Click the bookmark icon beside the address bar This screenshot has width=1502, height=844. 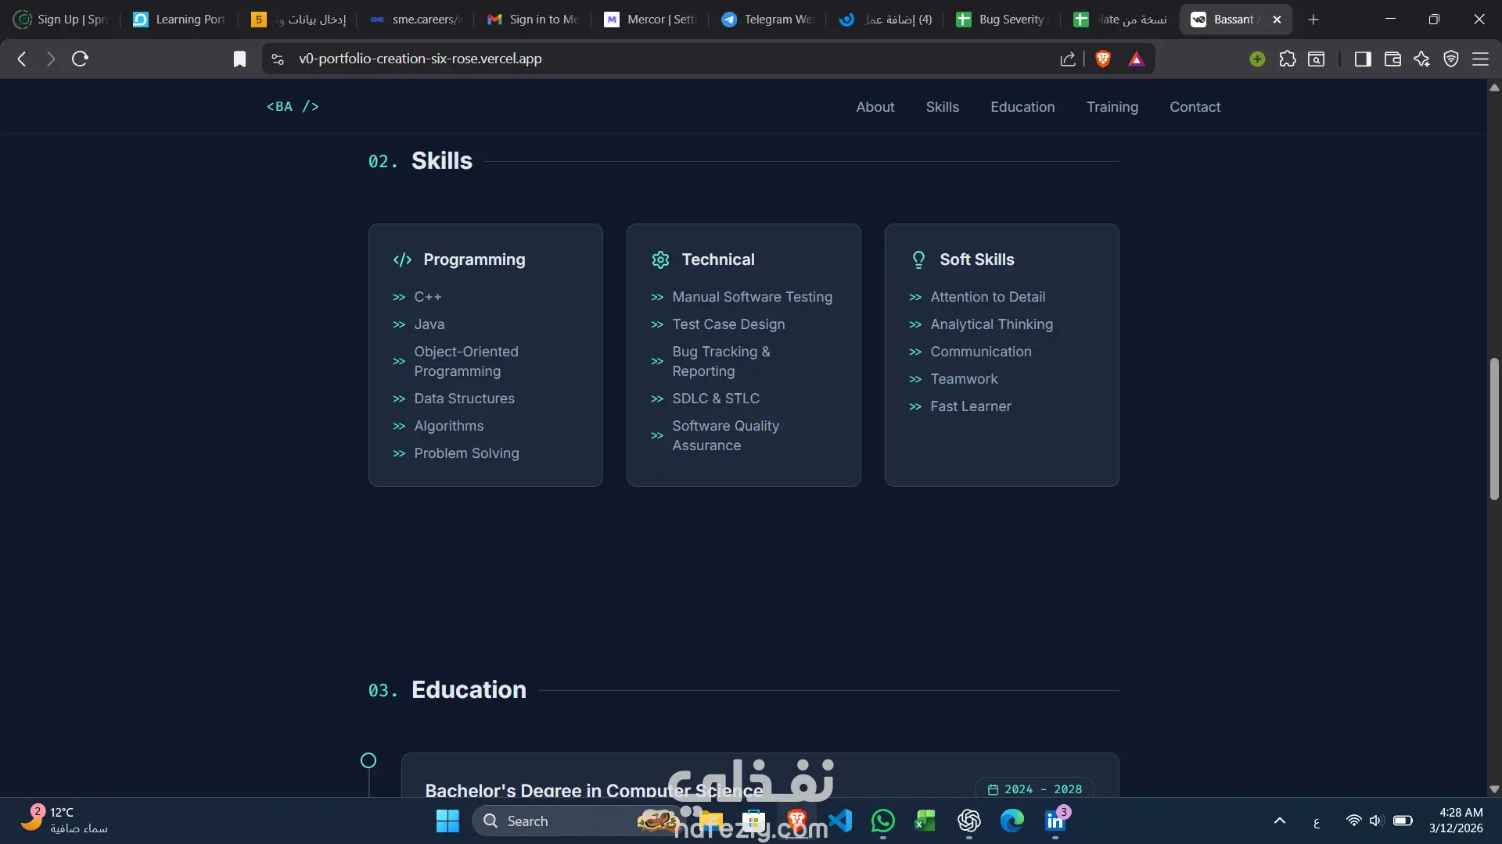click(239, 59)
